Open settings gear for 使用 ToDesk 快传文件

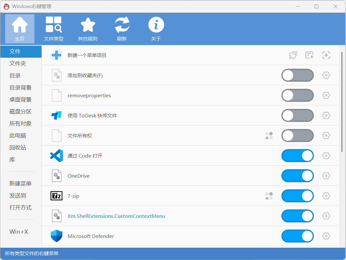coord(326,115)
